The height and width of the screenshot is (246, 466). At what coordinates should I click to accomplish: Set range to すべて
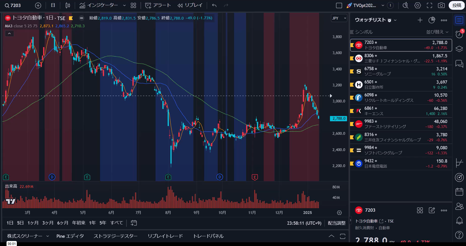pos(117,223)
